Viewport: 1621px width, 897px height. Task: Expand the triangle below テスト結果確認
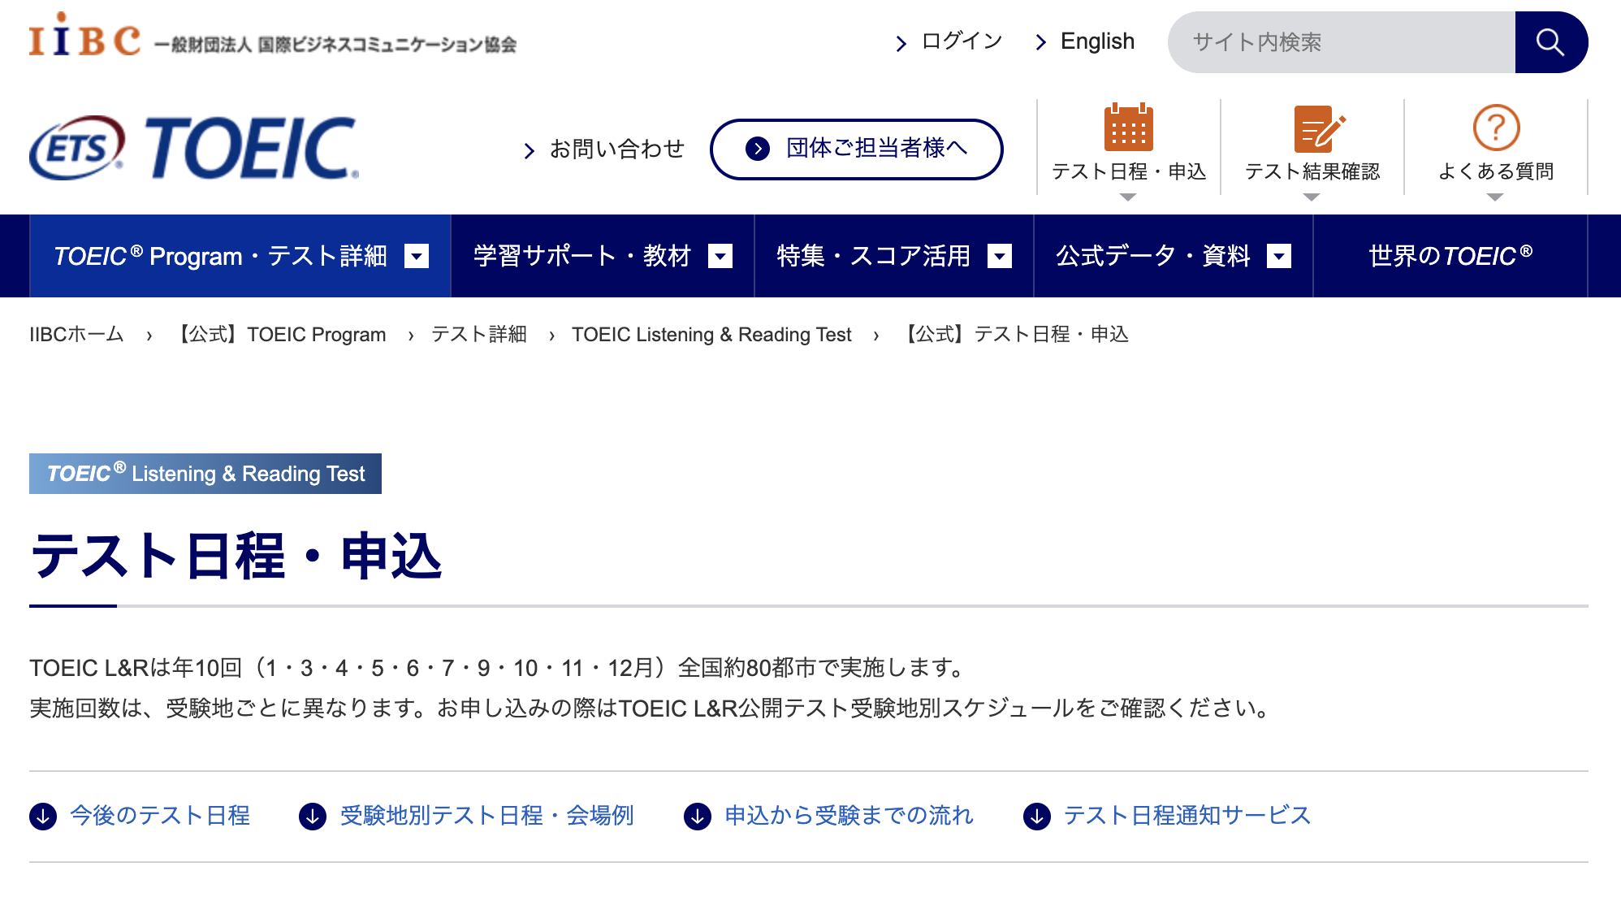coord(1312,197)
